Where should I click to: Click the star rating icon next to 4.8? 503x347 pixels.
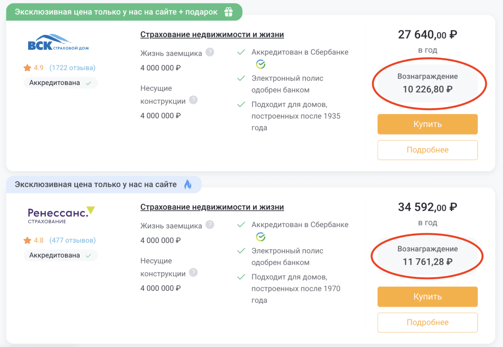coord(27,240)
